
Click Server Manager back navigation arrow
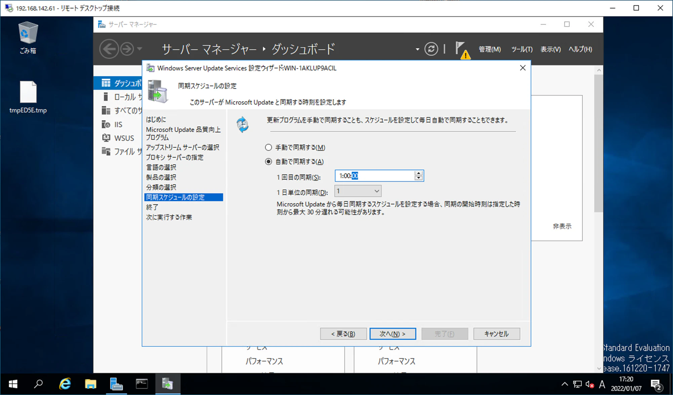tap(109, 49)
